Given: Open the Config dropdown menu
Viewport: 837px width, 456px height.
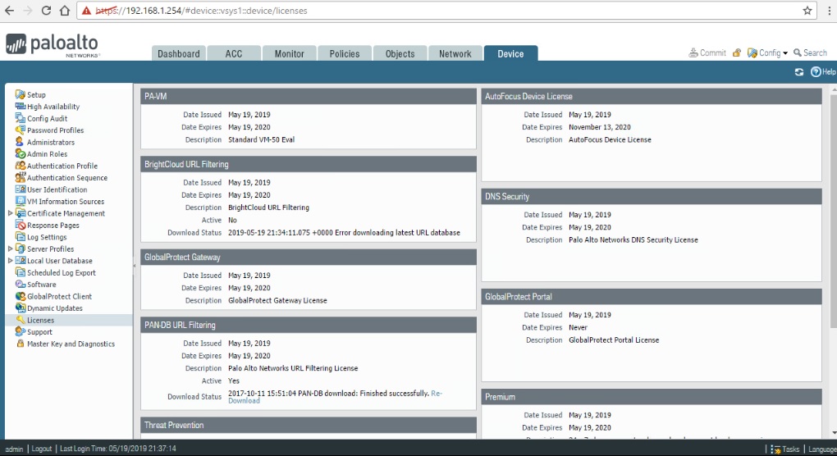Looking at the screenshot, I should click(767, 52).
